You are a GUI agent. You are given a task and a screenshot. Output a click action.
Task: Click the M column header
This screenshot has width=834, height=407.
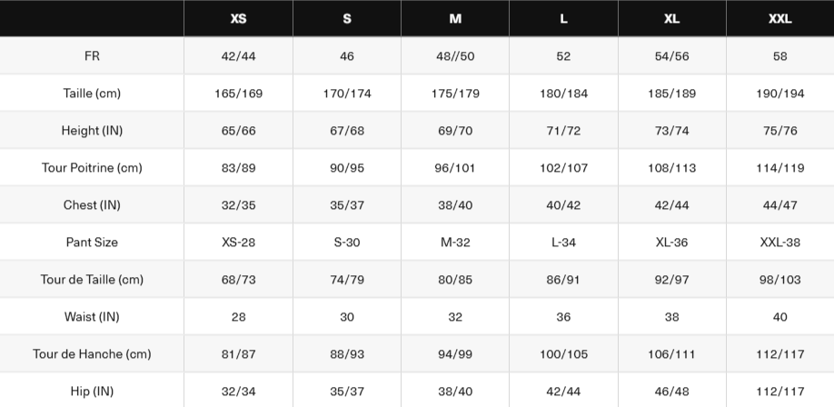[455, 19]
